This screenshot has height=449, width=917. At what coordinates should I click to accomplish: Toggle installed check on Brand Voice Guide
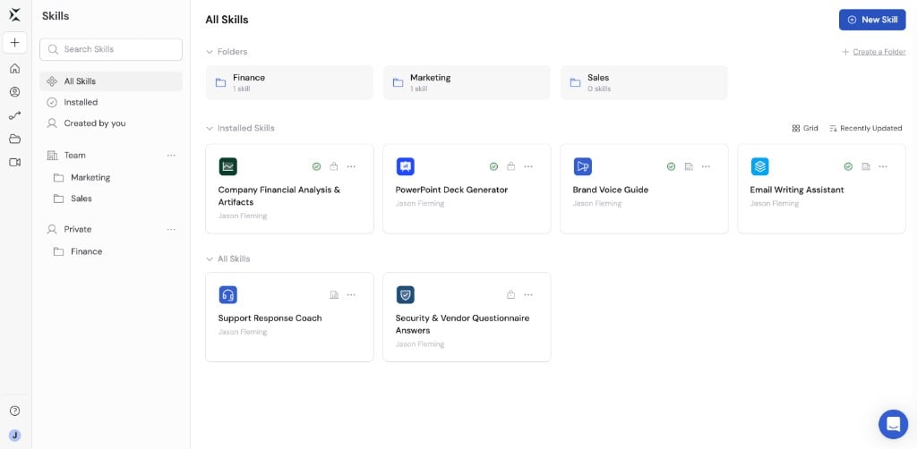click(x=672, y=166)
